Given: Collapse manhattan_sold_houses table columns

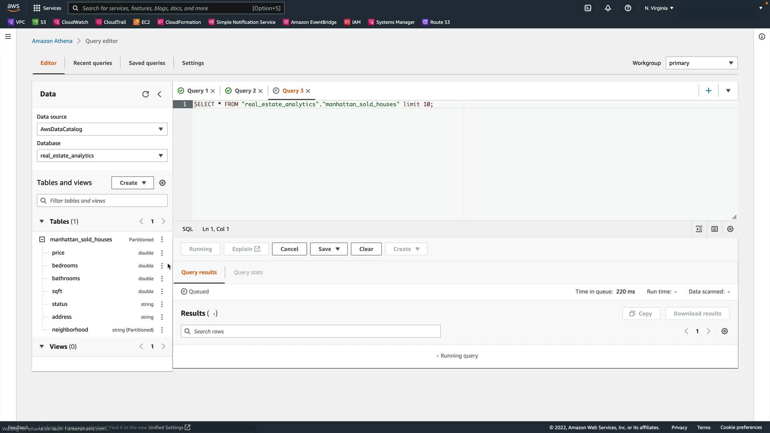Looking at the screenshot, I should pyautogui.click(x=42, y=240).
